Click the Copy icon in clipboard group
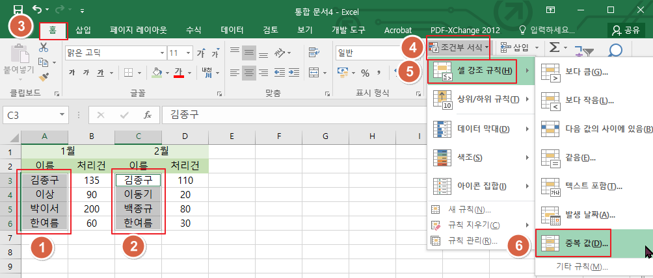 (42, 62)
